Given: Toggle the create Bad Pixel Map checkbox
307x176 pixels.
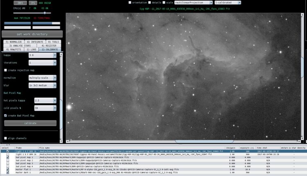Looking at the screenshot, I should point(5,115).
